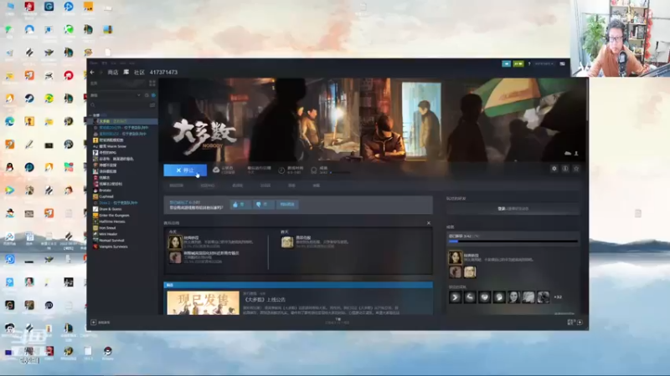This screenshot has height=376, width=670.
Task: Open the 社区中心 game sub-tab
Action: [x=207, y=185]
